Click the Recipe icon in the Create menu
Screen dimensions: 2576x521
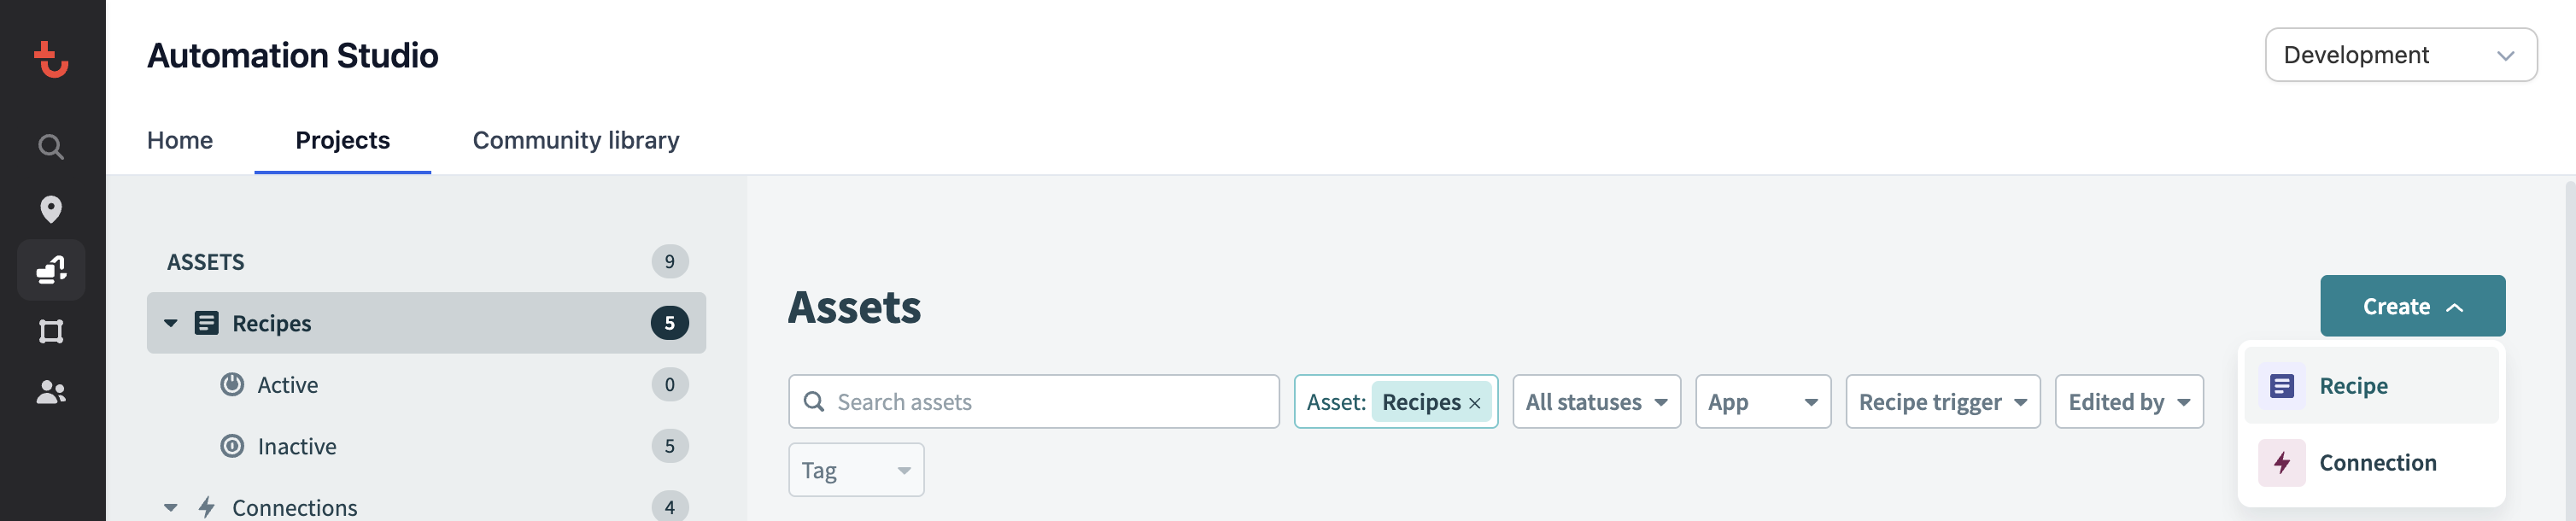coord(2283,385)
